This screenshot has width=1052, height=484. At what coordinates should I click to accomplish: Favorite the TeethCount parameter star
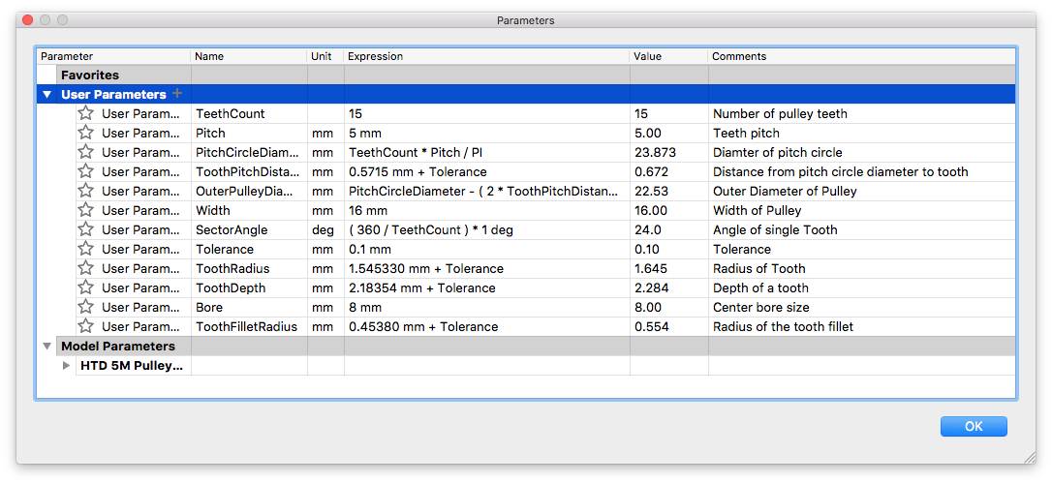pyautogui.click(x=86, y=113)
